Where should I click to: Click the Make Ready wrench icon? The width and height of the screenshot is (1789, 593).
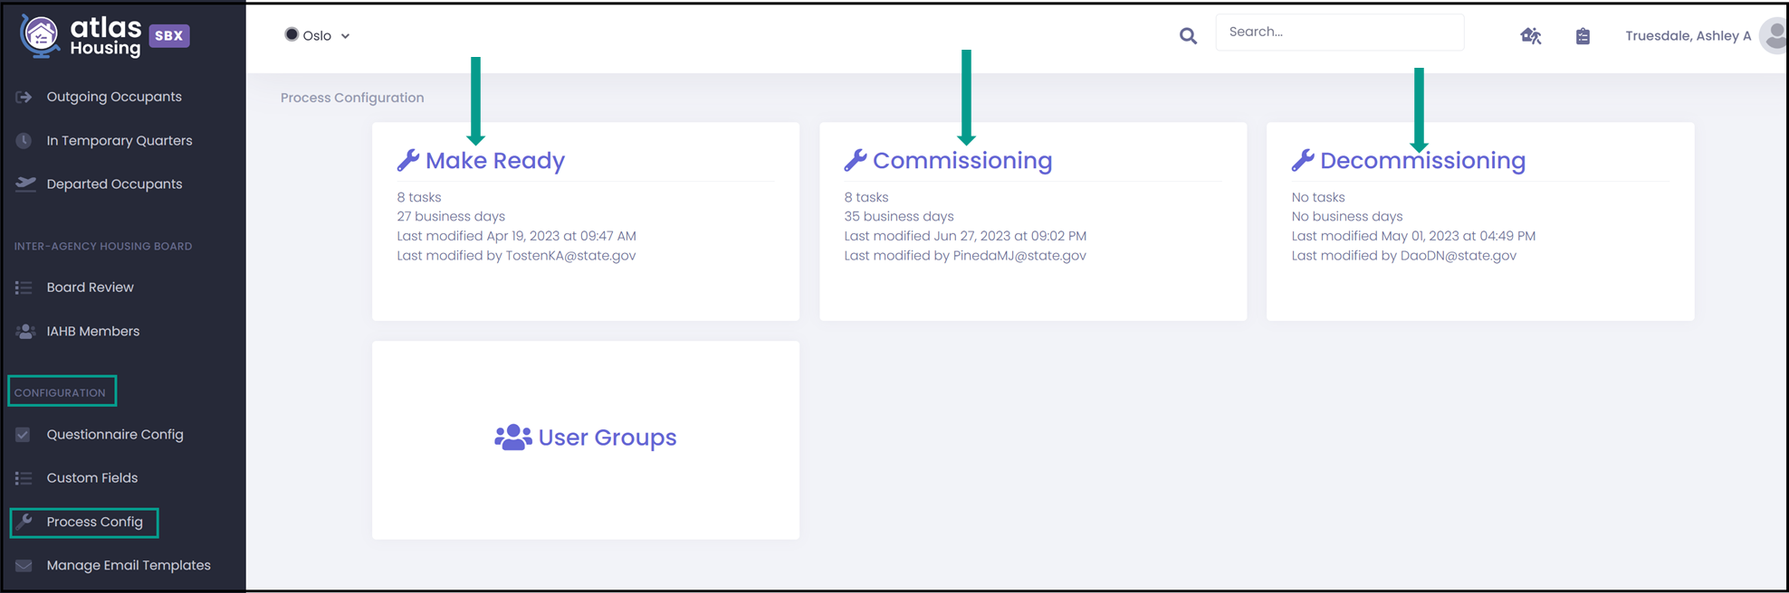(408, 160)
